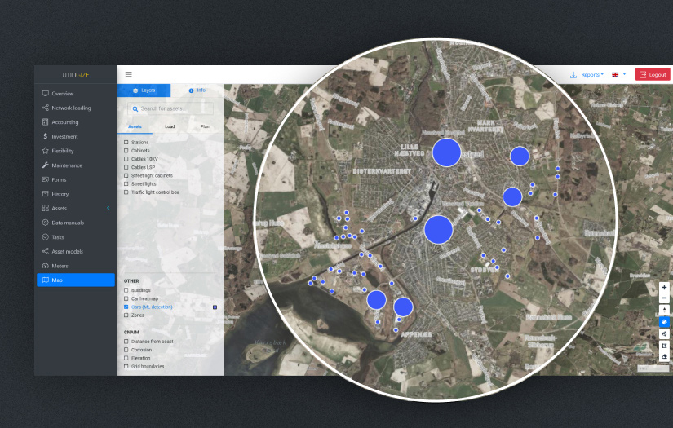
Task: Click the History archive icon
Action: click(x=45, y=194)
